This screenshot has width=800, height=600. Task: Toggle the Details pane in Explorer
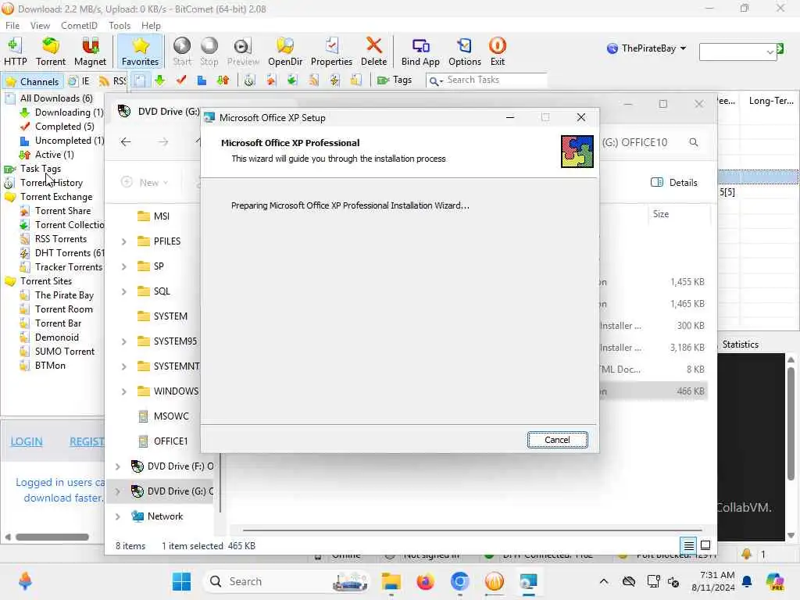(x=674, y=183)
